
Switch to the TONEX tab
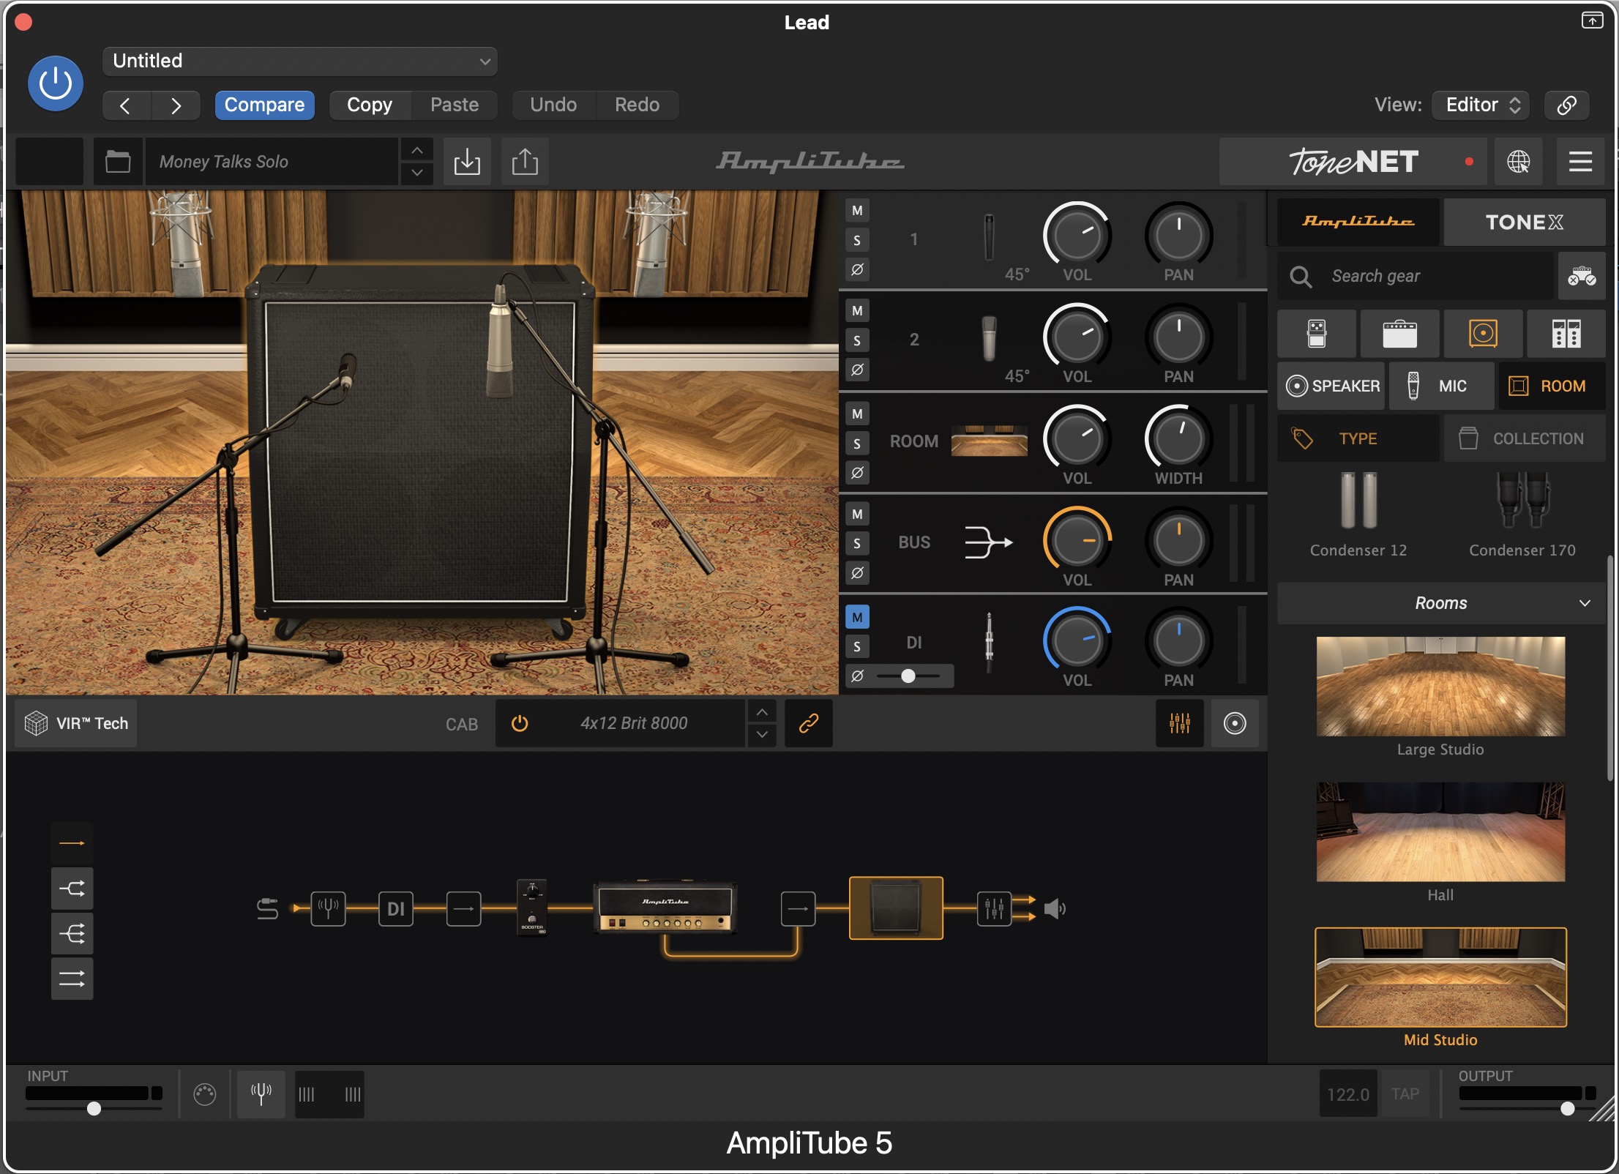click(1524, 222)
